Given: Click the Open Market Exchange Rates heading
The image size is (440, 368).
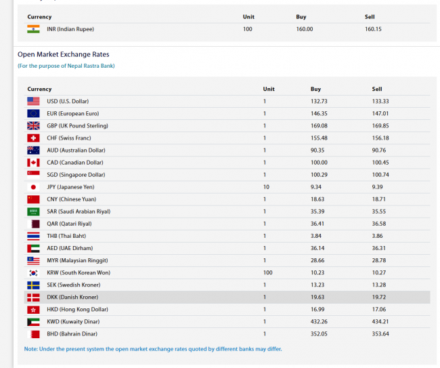Looking at the screenshot, I should pyautogui.click(x=63, y=54).
